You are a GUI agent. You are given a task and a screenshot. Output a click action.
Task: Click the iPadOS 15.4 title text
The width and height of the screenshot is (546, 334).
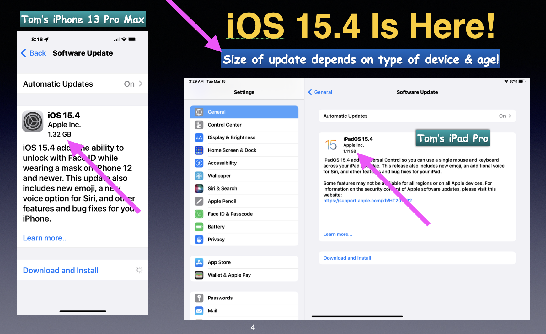358,139
